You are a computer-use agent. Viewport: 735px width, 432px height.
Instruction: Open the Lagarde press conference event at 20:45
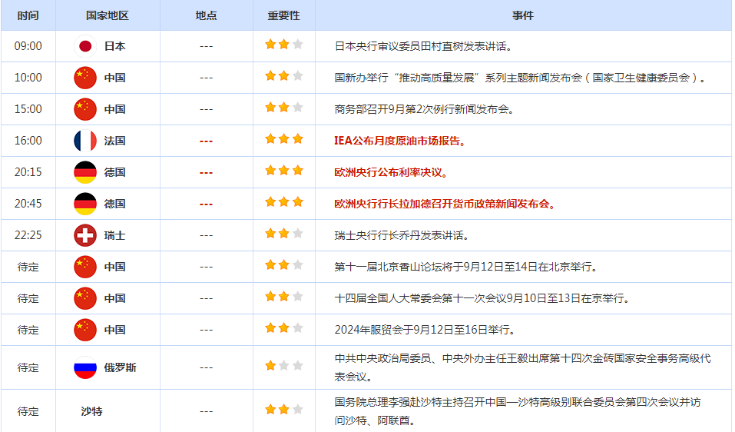click(445, 204)
